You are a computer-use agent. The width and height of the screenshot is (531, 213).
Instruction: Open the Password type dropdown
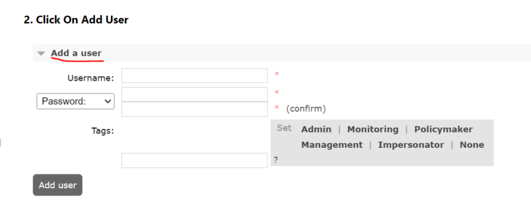point(75,101)
